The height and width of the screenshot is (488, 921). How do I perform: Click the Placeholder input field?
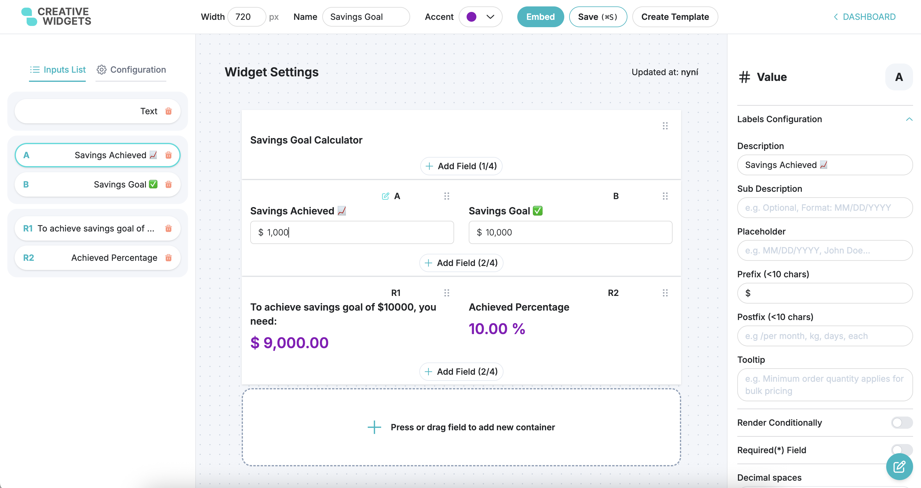(825, 250)
